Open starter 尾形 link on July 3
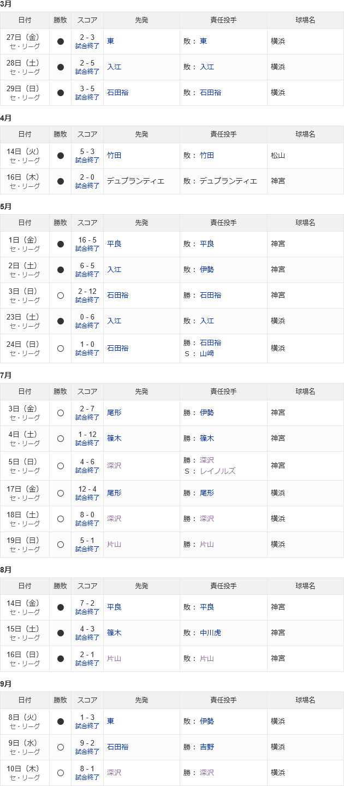 pyautogui.click(x=114, y=412)
